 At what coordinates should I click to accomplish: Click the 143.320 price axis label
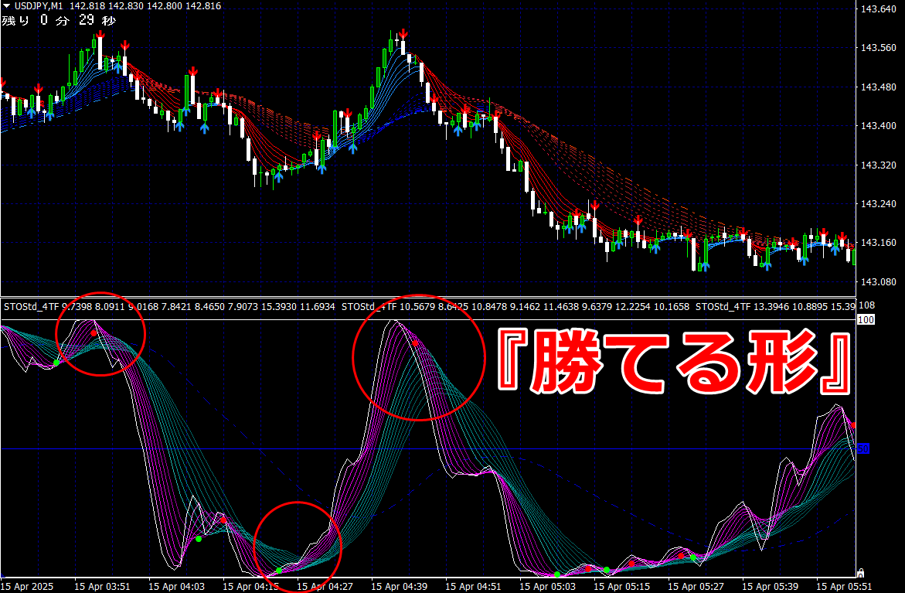pyautogui.click(x=879, y=165)
